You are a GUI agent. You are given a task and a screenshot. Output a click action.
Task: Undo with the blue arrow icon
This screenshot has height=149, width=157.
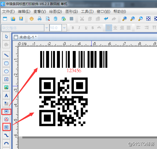click(x=106, y=19)
